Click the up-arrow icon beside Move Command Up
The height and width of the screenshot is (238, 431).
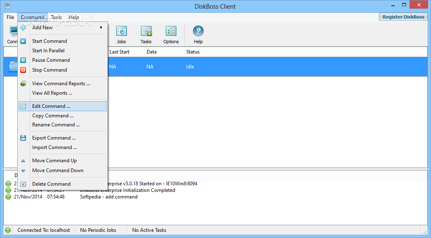24,161
